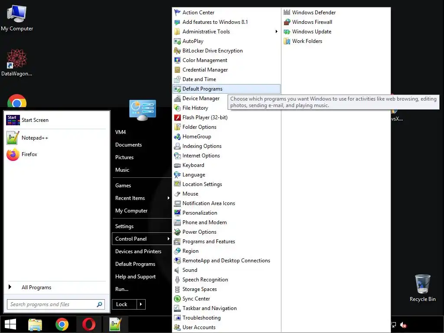Open Pictures from the start menu

click(x=124, y=157)
